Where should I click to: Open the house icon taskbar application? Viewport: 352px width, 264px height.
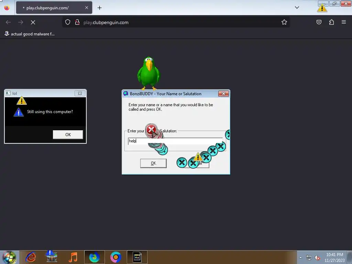[52, 256]
